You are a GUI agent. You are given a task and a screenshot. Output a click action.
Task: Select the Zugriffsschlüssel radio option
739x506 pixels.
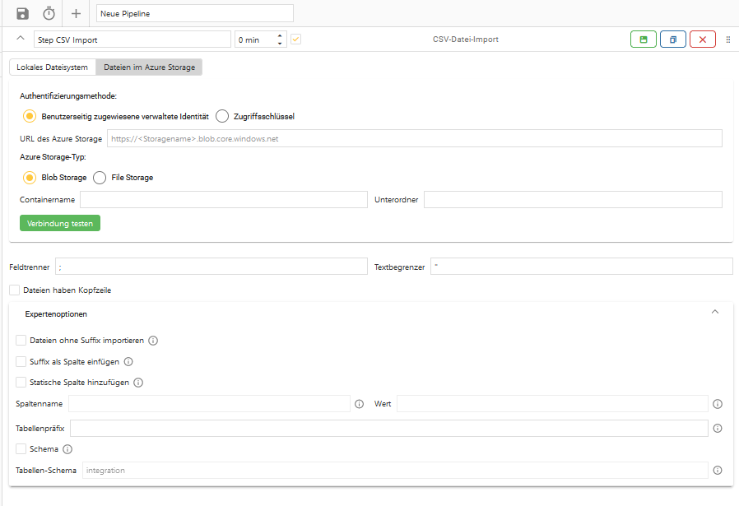(x=222, y=116)
